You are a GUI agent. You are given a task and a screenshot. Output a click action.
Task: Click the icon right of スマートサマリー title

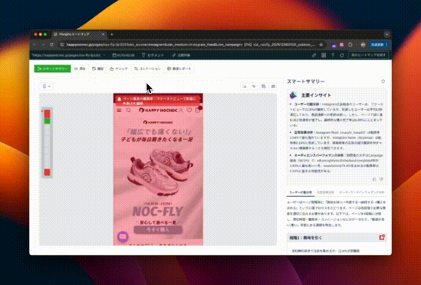click(383, 81)
